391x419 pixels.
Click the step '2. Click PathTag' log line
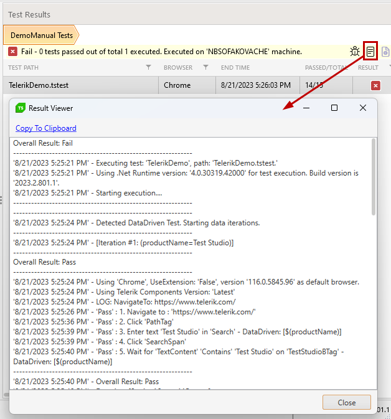93,322
